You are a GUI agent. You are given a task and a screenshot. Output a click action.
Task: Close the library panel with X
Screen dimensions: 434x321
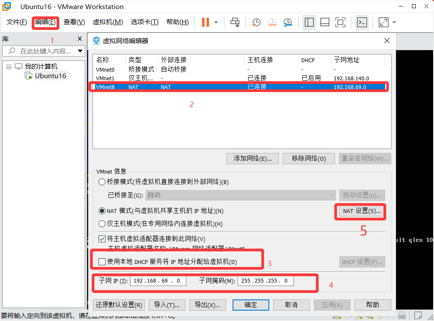coord(80,39)
